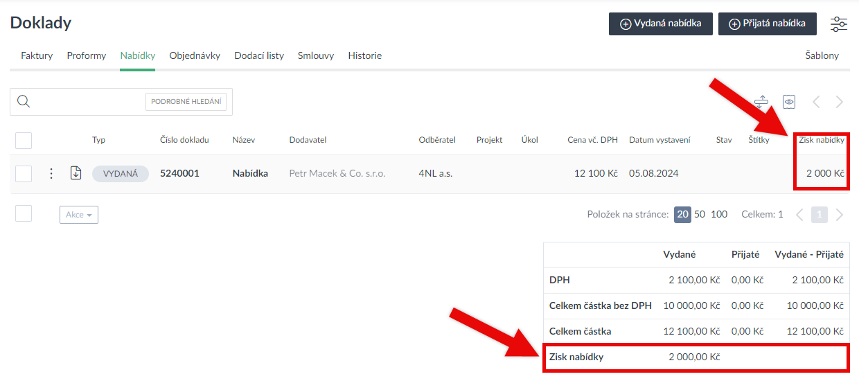Set items per page to 50
This screenshot has height=381, width=859.
700,215
